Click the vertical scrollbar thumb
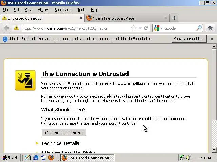The height and width of the screenshot is (162, 217). tap(214, 84)
